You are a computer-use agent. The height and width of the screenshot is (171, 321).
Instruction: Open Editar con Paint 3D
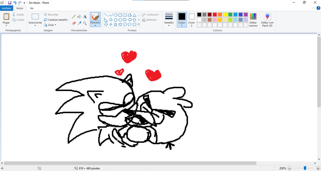click(267, 20)
